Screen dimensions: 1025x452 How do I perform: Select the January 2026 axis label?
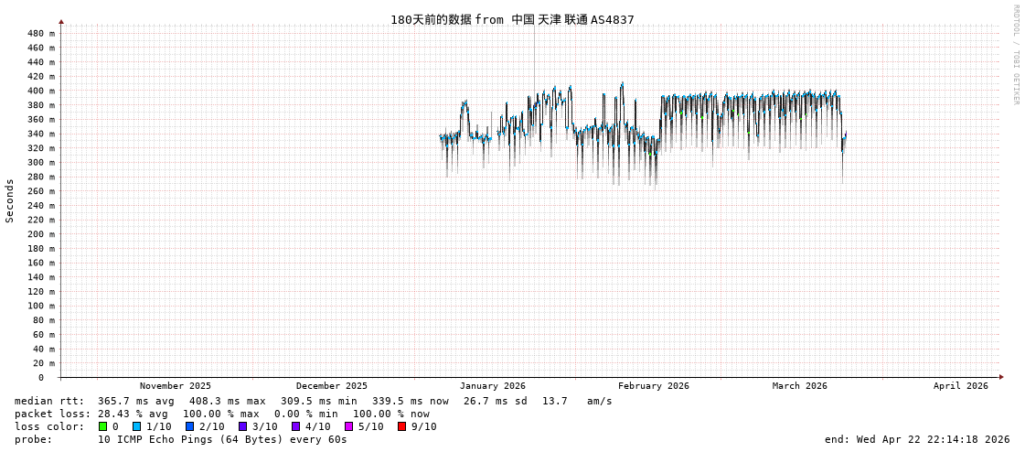(x=492, y=386)
